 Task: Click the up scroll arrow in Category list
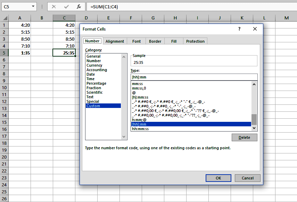(124, 56)
